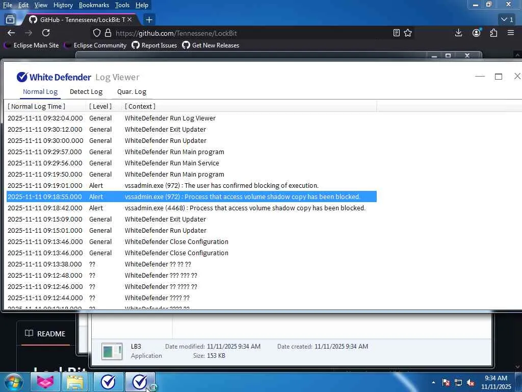Select the 09:29:57 Run Main program row
Screen dimensions: 522x392
[x=192, y=152]
